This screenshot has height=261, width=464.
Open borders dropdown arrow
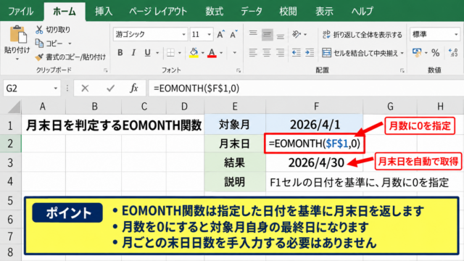(180, 53)
